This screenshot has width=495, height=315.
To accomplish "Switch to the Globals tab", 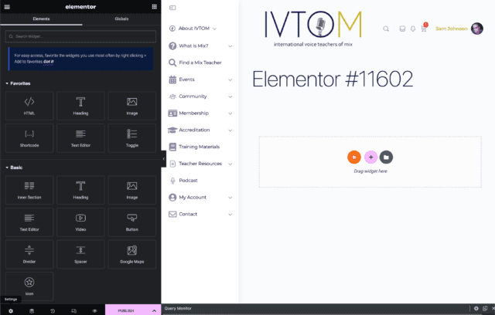I will 121,17.
